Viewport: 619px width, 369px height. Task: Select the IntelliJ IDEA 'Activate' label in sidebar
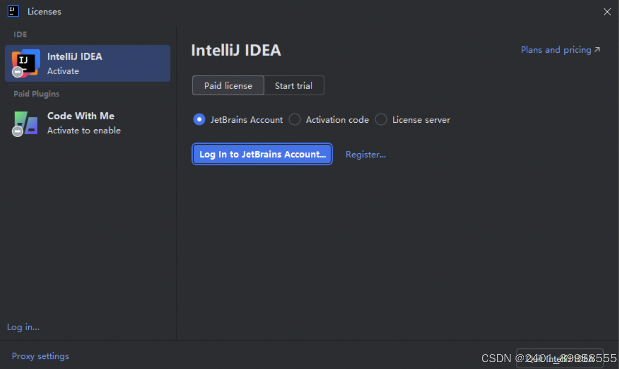[63, 71]
